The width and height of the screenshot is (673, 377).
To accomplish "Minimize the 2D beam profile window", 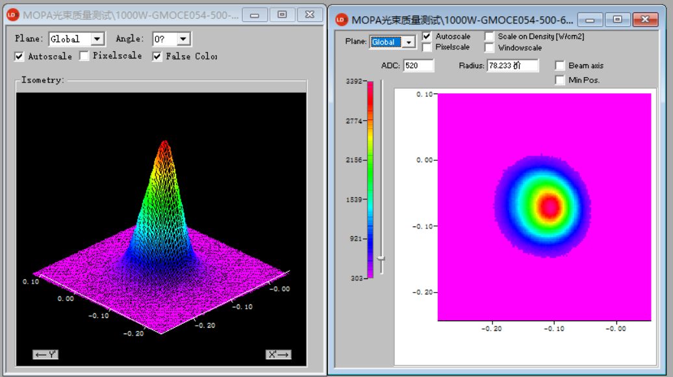I will click(590, 20).
